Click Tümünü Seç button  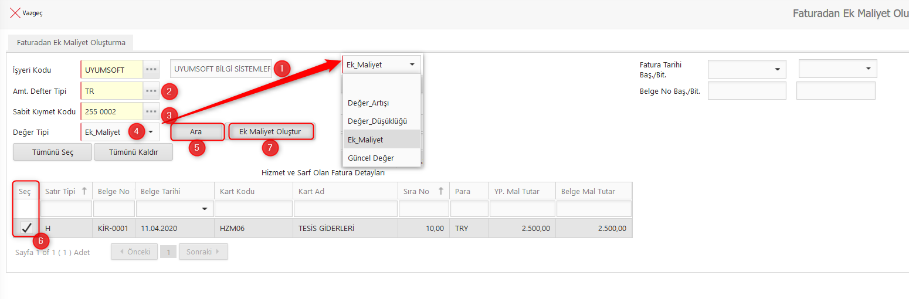[53, 152]
